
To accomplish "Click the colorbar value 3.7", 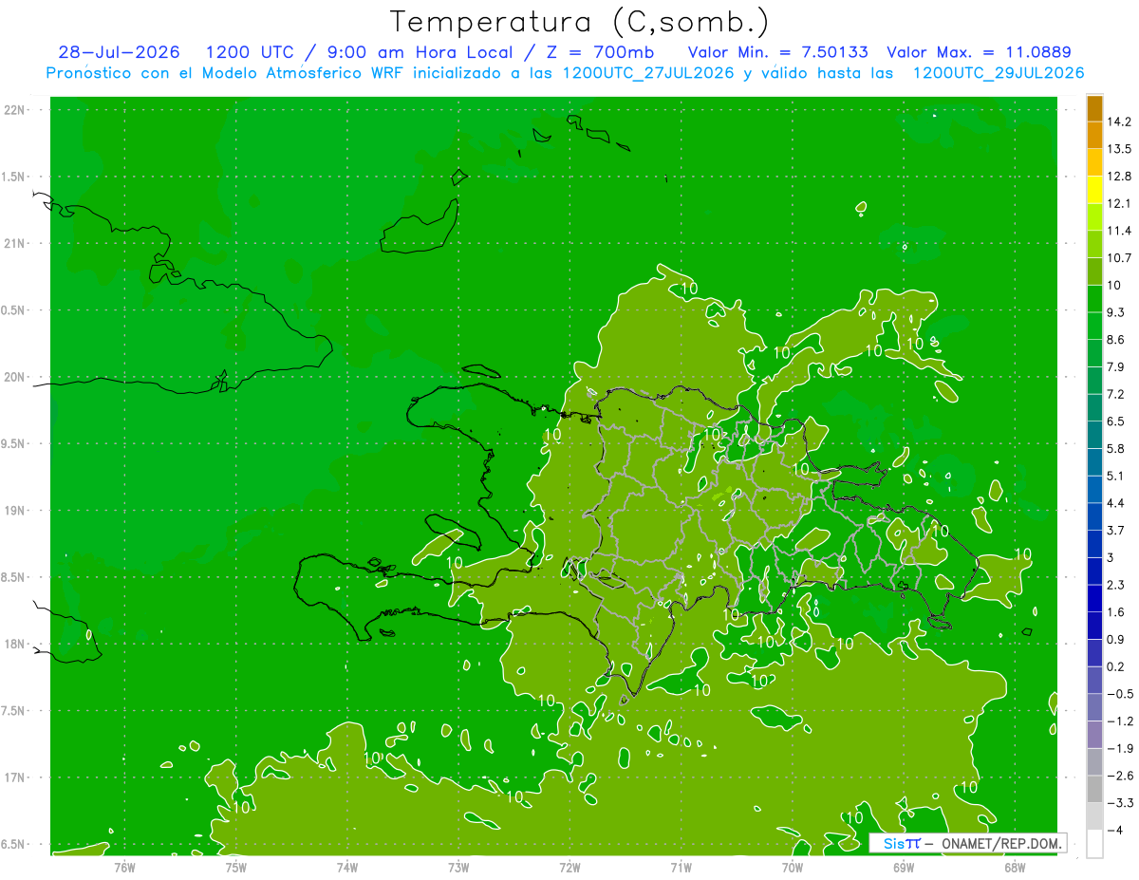I will 1116,530.
